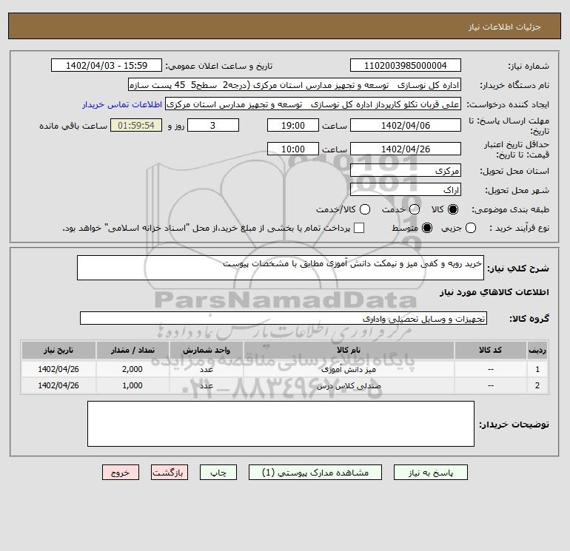Viewport: 570px width, 551px height.
Task: Click the خروج exit button
Action: point(121,473)
